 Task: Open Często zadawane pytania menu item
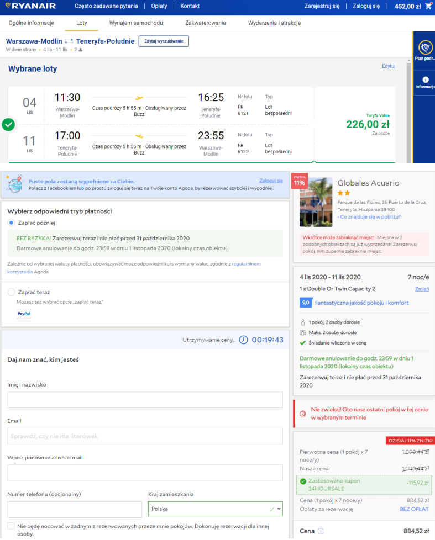pyautogui.click(x=106, y=6)
